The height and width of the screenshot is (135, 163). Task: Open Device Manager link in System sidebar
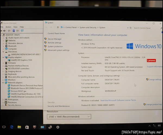pos(55,39)
